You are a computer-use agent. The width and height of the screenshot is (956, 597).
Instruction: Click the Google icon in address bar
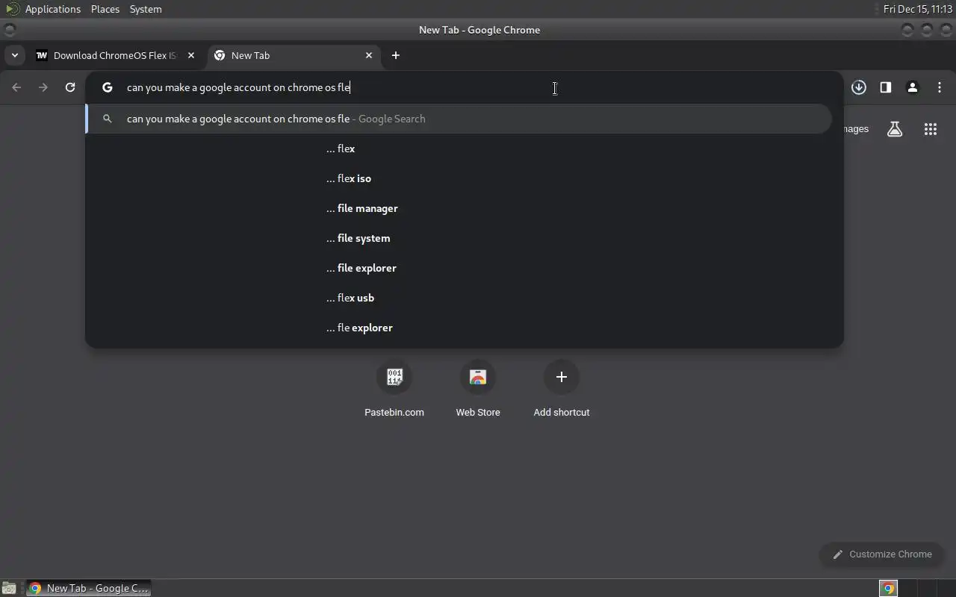click(x=108, y=87)
